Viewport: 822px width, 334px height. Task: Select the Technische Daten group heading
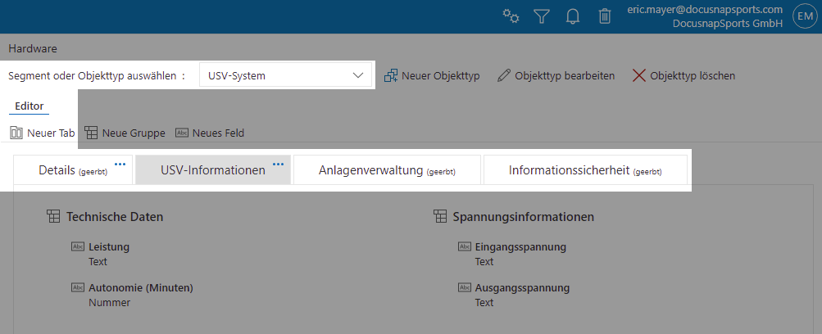(114, 216)
